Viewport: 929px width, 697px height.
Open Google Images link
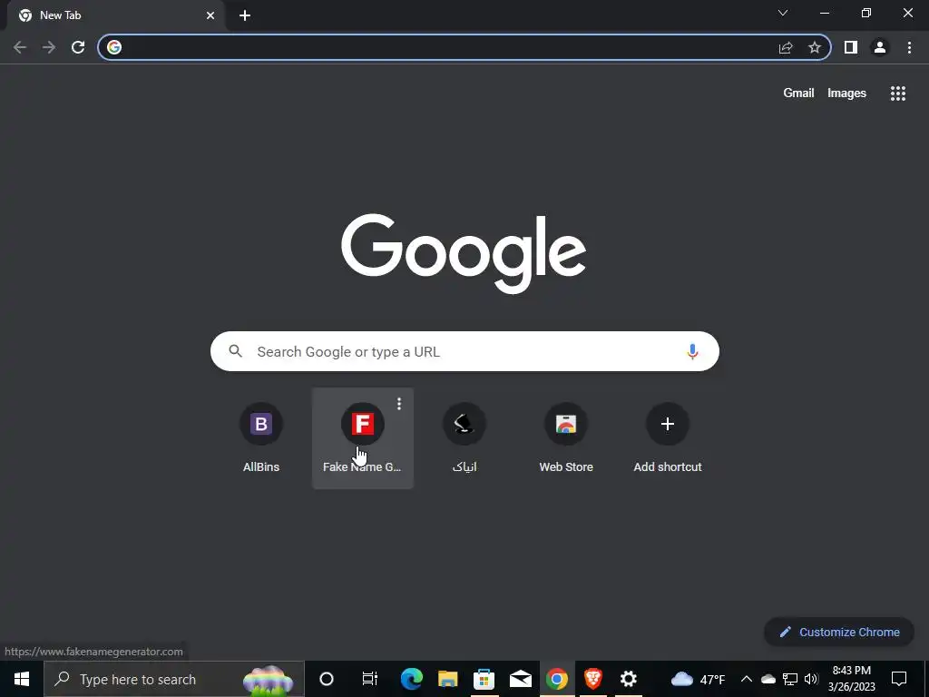(846, 93)
